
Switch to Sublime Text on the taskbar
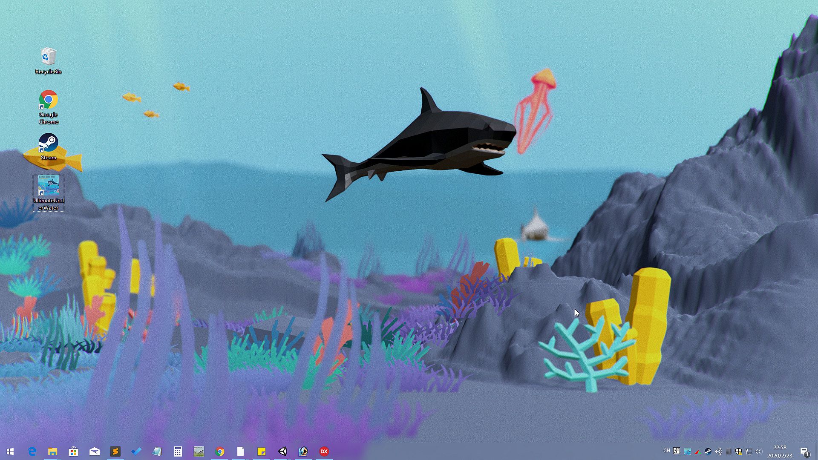(x=115, y=451)
